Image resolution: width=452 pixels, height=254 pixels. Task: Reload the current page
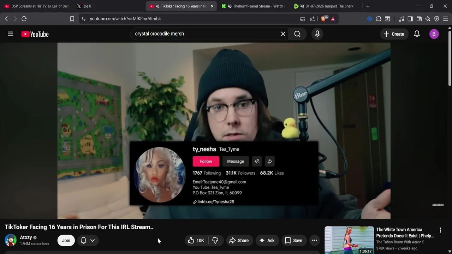(24, 19)
